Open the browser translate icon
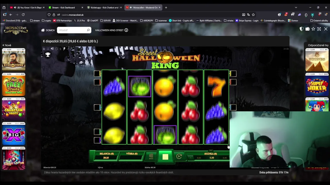 coord(248,15)
